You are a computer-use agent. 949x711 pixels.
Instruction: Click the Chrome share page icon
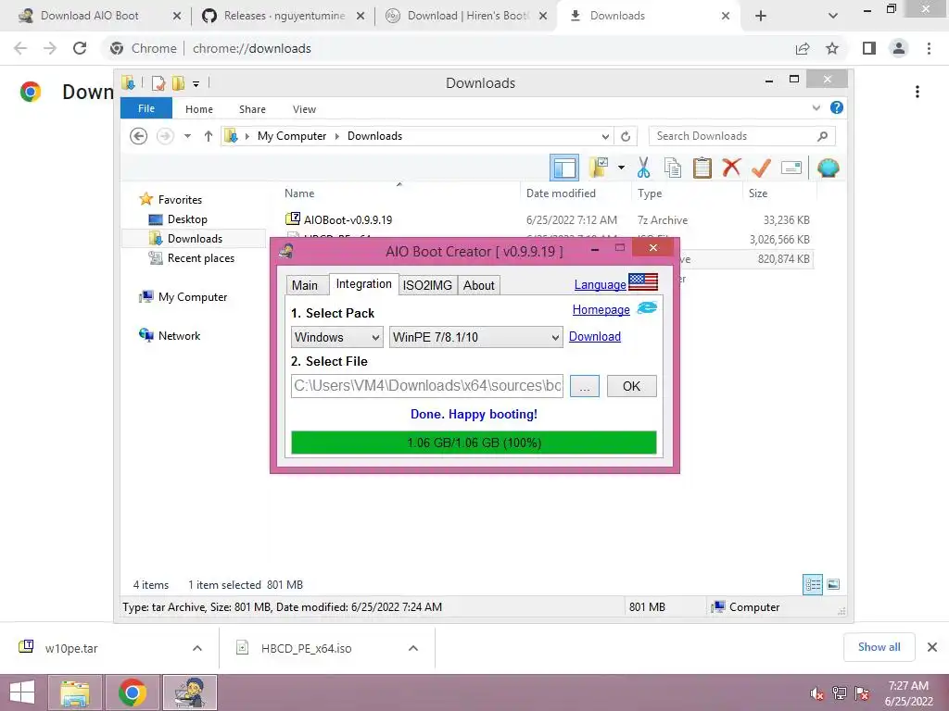pyautogui.click(x=803, y=48)
